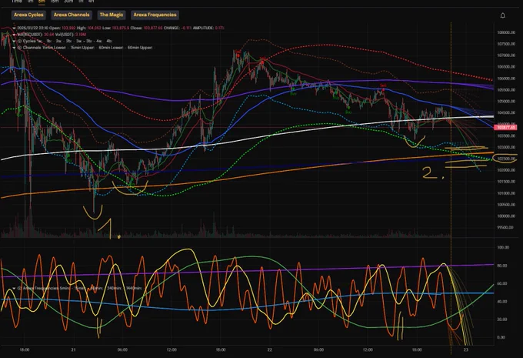523x358 pixels.
Task: Collapse the Vol(BTCUSDT) legend row arrow
Action: point(14,35)
